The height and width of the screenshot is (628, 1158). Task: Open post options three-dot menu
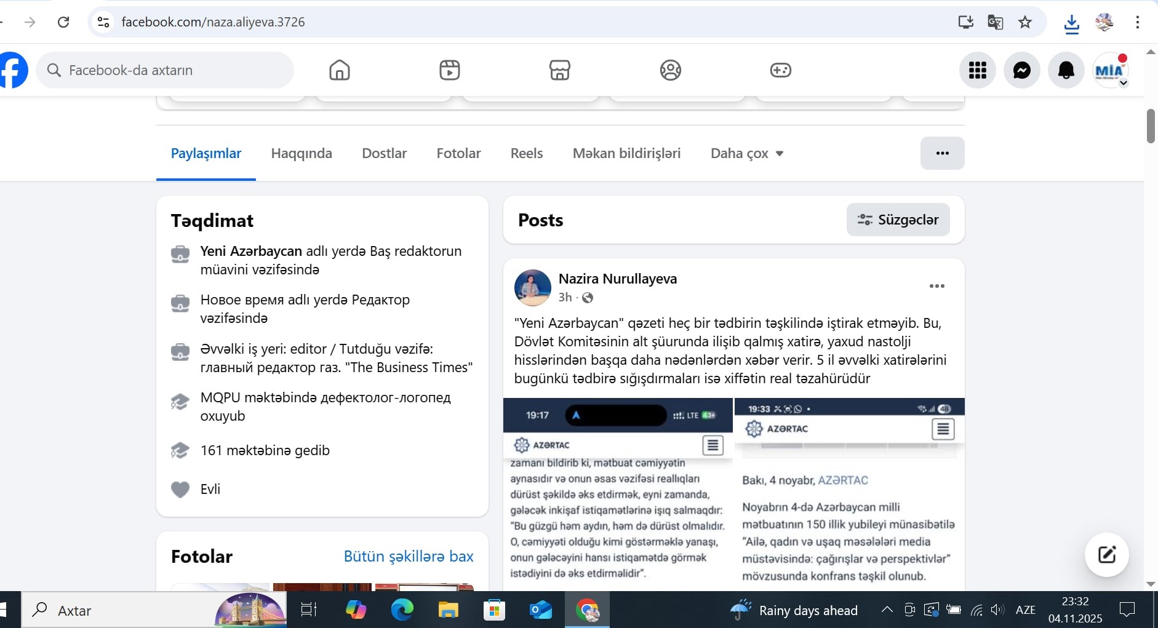point(936,286)
